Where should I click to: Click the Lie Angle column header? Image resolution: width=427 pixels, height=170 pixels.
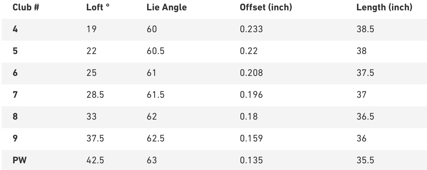pyautogui.click(x=167, y=8)
